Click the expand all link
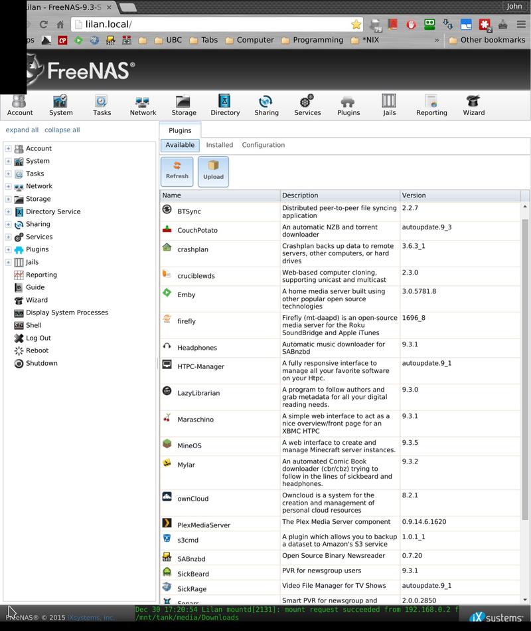 click(22, 130)
